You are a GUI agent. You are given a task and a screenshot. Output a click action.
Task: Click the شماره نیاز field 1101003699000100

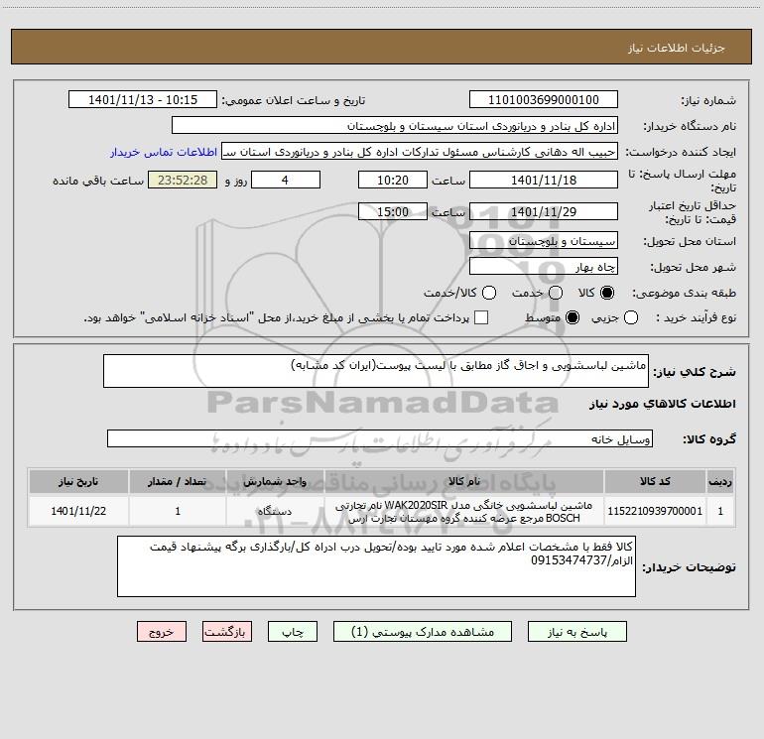544,100
